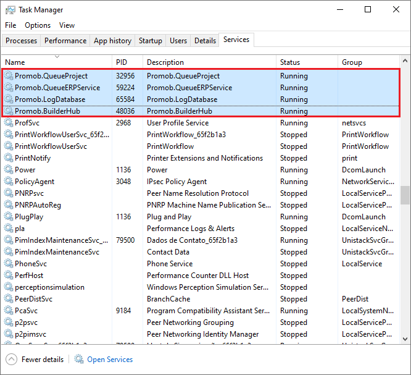411x375 pixels.
Task: Select Peer Networking Identity Manager description
Action: pos(202,334)
